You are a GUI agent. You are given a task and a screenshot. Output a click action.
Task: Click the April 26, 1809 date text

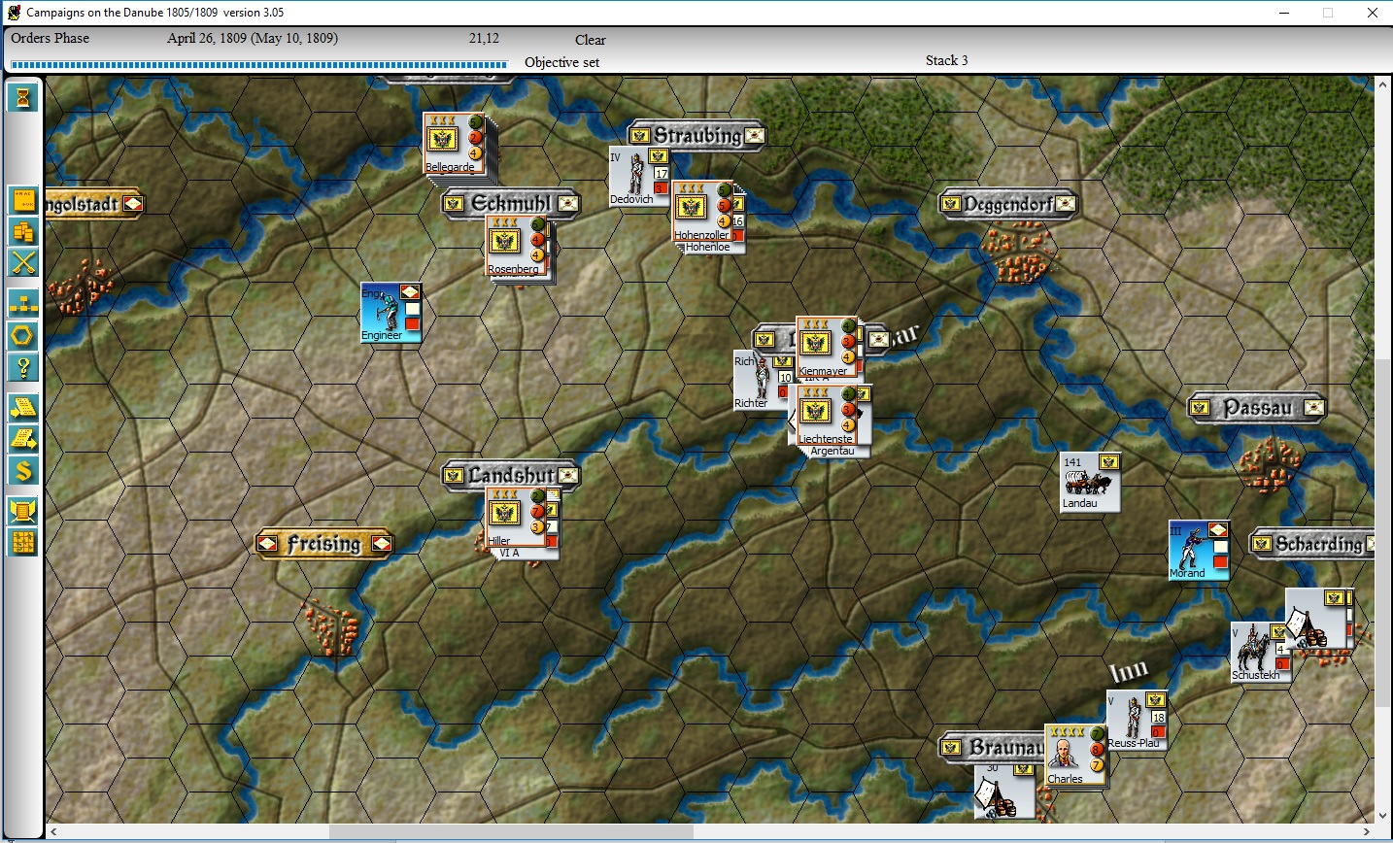click(253, 38)
